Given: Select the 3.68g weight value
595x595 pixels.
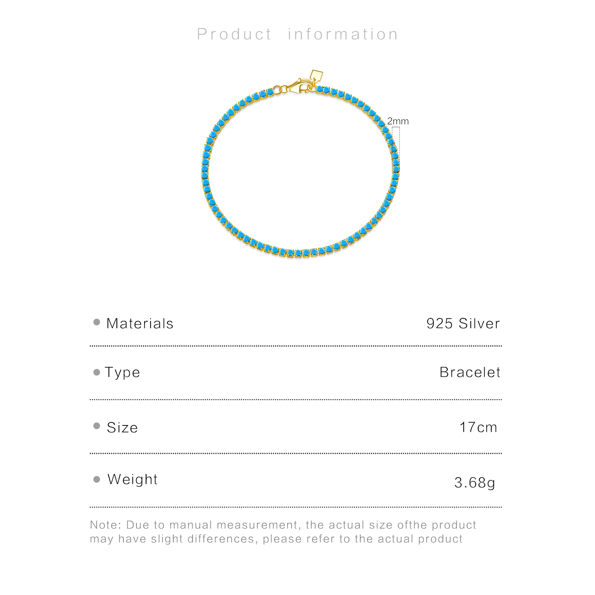Looking at the screenshot, I should tap(475, 483).
